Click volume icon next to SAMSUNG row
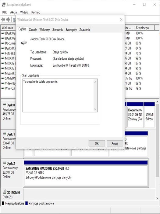 [x=3, y=78]
